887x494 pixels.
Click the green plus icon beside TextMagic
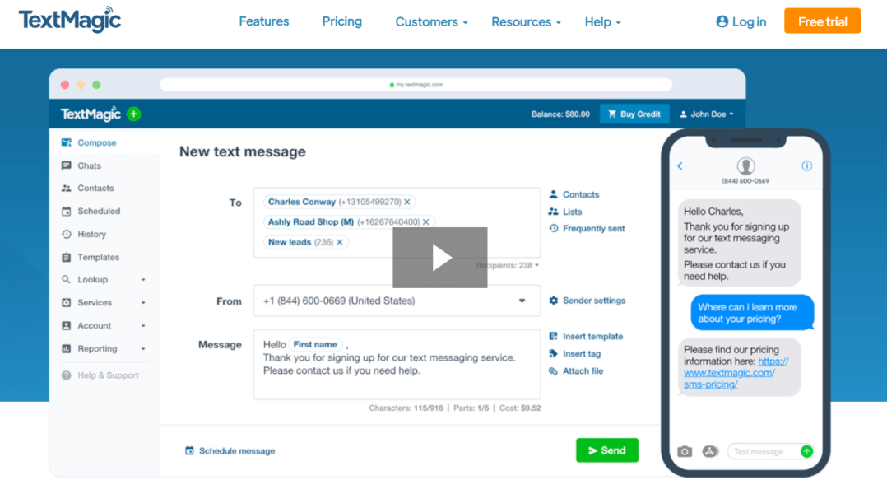(134, 114)
